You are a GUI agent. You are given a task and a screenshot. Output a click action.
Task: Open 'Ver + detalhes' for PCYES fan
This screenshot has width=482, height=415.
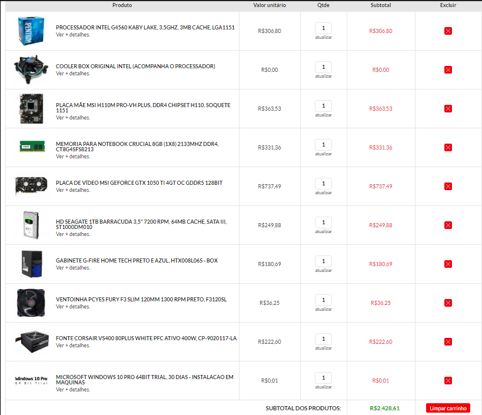tap(73, 307)
